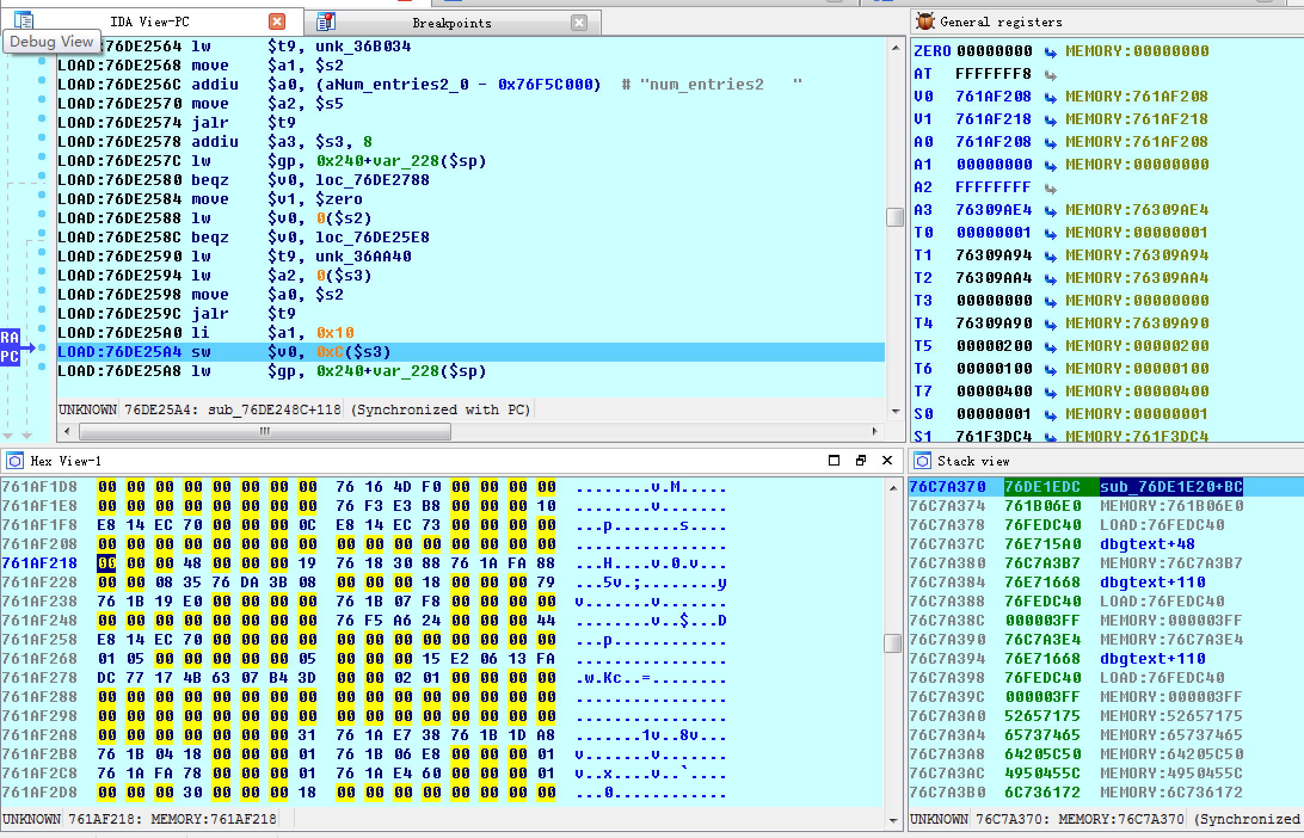Click jump arrow next to T1 register
Viewport: 1304px width, 838px height.
[x=1050, y=256]
